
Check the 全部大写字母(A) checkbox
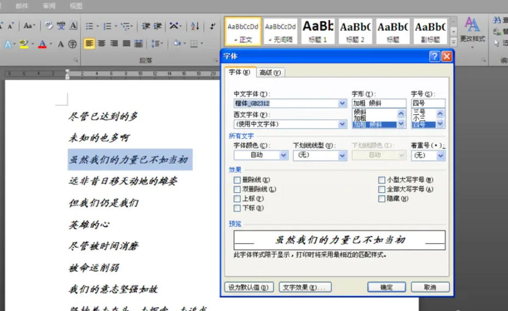[x=382, y=190]
